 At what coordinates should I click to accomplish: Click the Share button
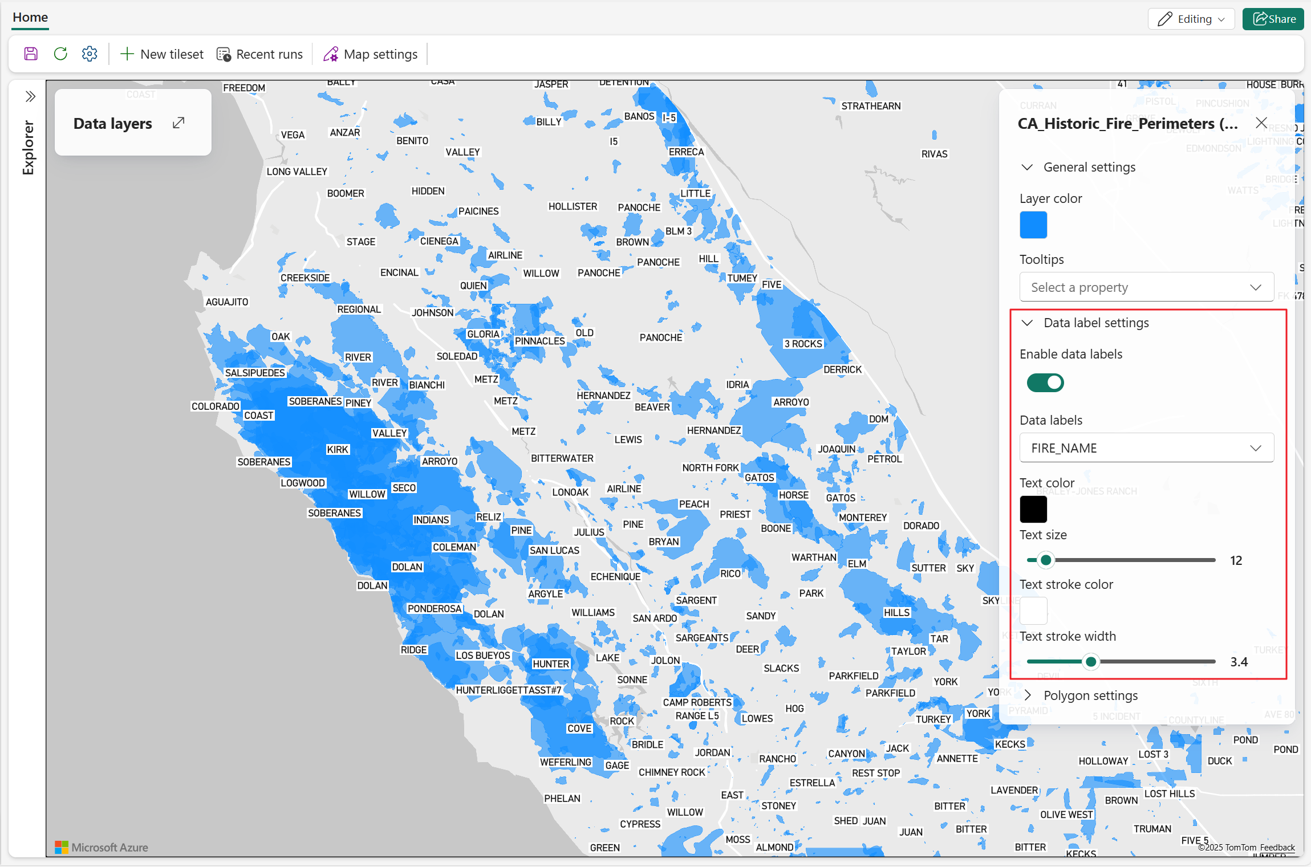tap(1273, 19)
